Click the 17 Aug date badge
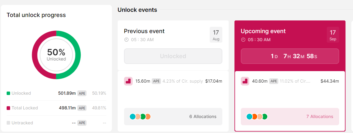This screenshot has width=353, height=133. 216,35
